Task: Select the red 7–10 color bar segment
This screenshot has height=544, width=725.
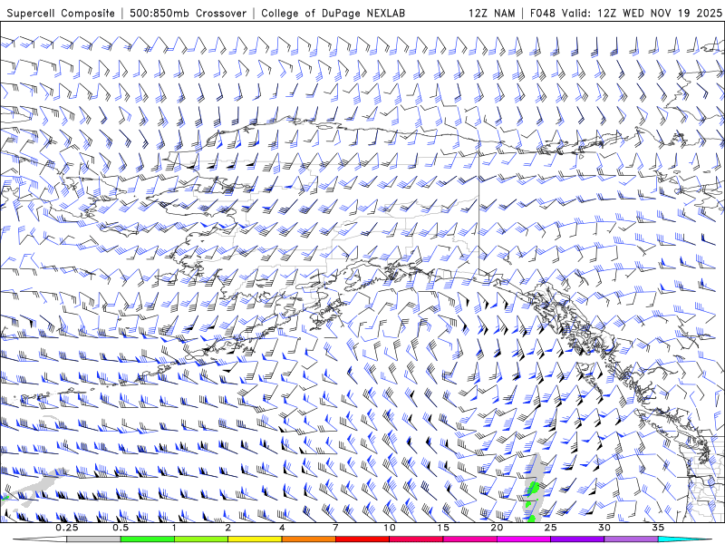Action: pos(362,539)
